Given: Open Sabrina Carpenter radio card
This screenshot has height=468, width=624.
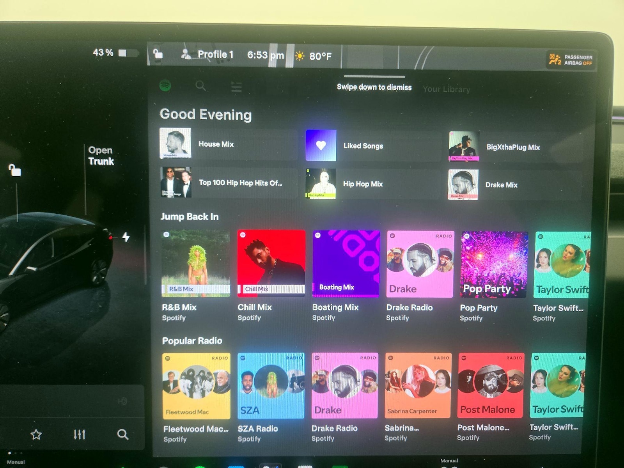Looking at the screenshot, I should (418, 385).
